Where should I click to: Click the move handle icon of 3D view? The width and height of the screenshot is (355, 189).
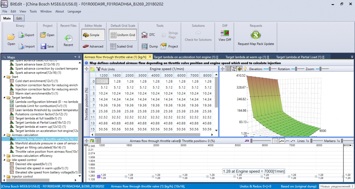(x=222, y=69)
